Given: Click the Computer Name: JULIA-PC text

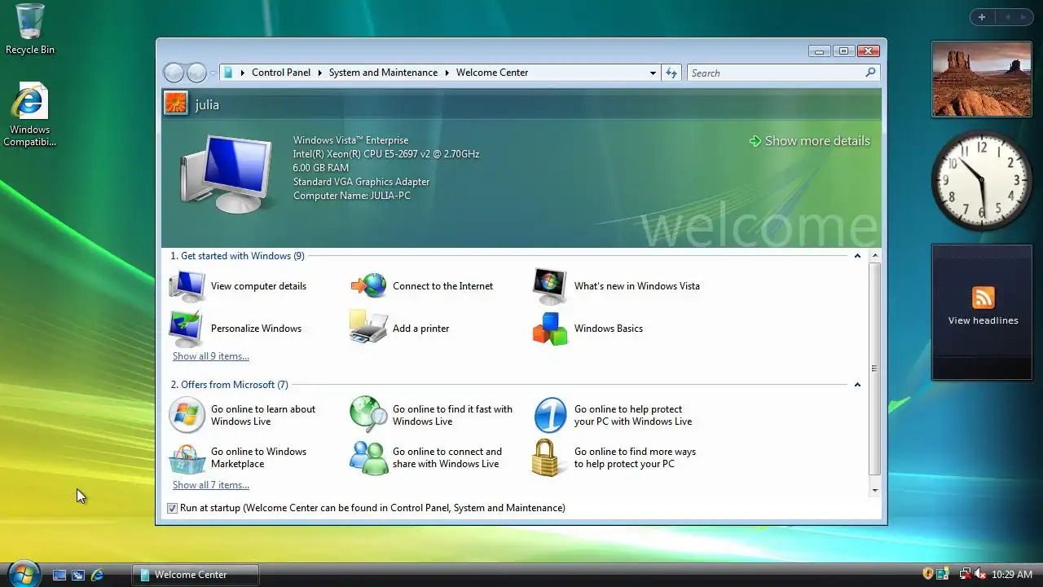Looking at the screenshot, I should click(x=352, y=196).
